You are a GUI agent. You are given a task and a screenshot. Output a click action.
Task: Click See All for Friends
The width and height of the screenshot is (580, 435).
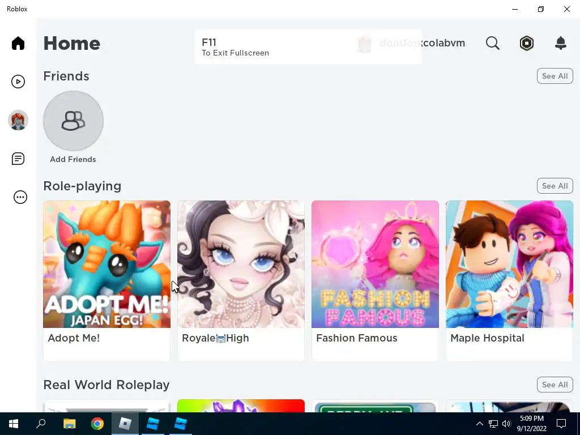coord(555,76)
